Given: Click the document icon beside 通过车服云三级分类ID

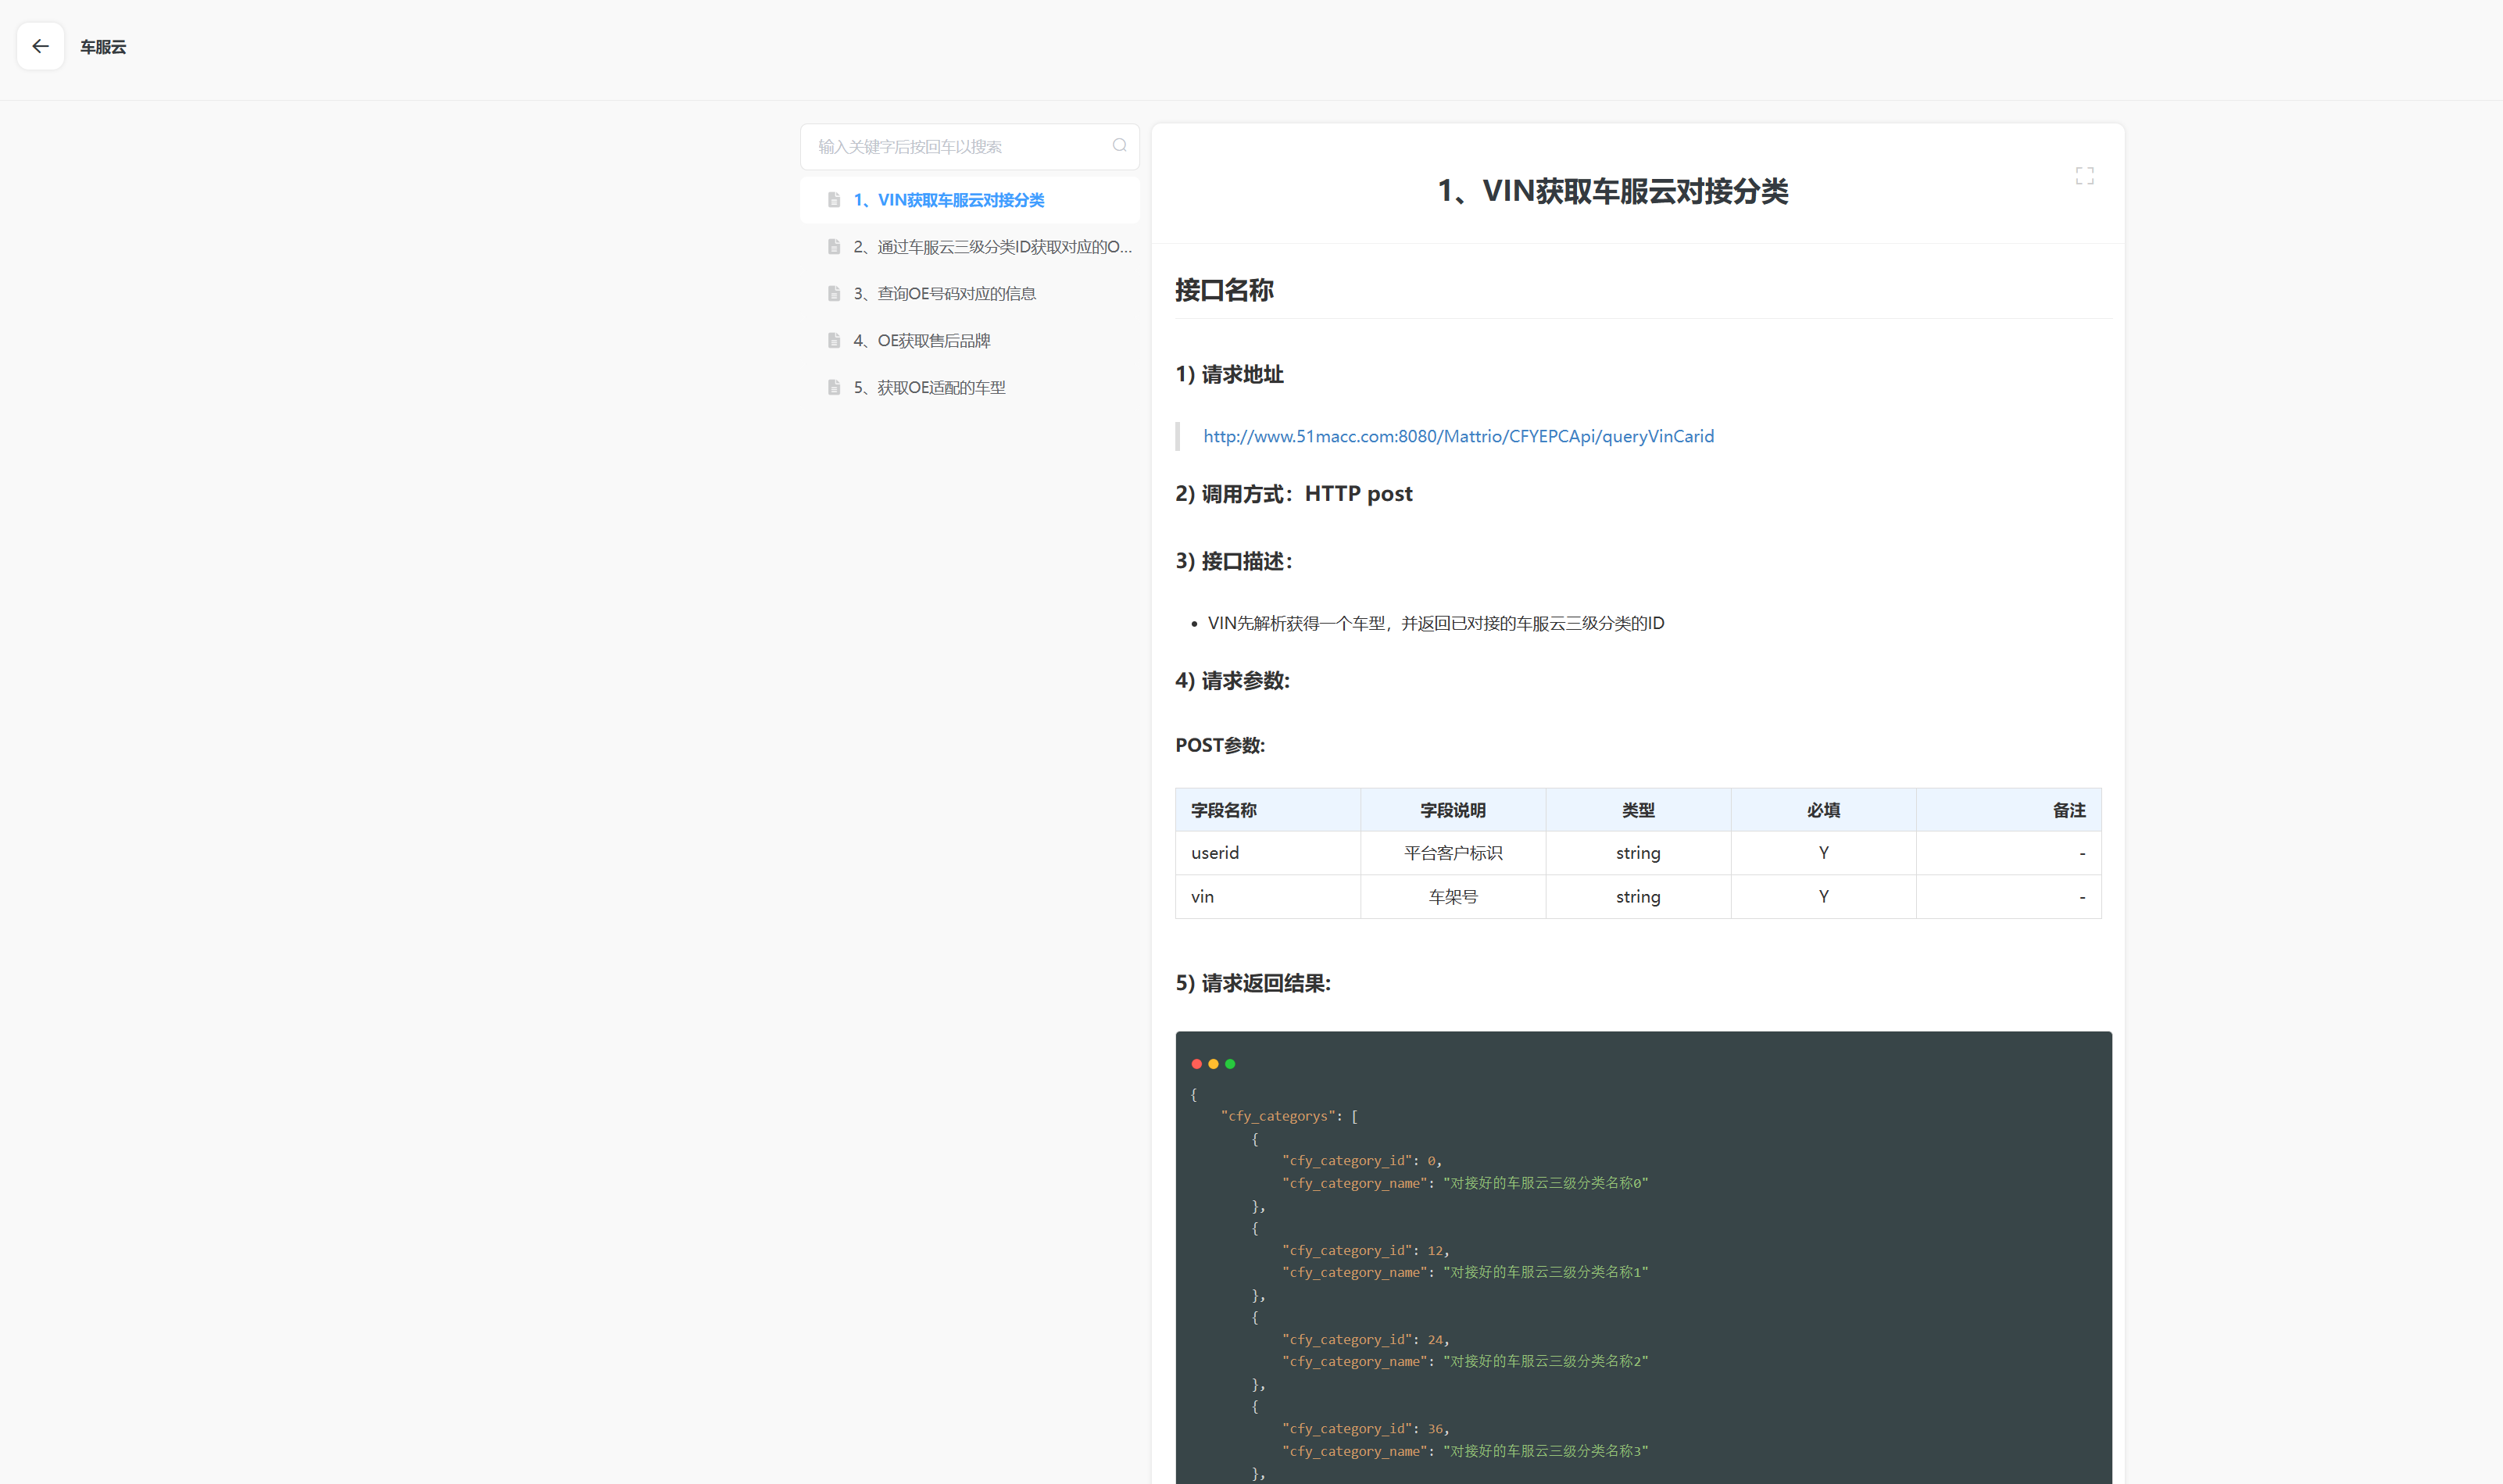Looking at the screenshot, I should pyautogui.click(x=833, y=247).
